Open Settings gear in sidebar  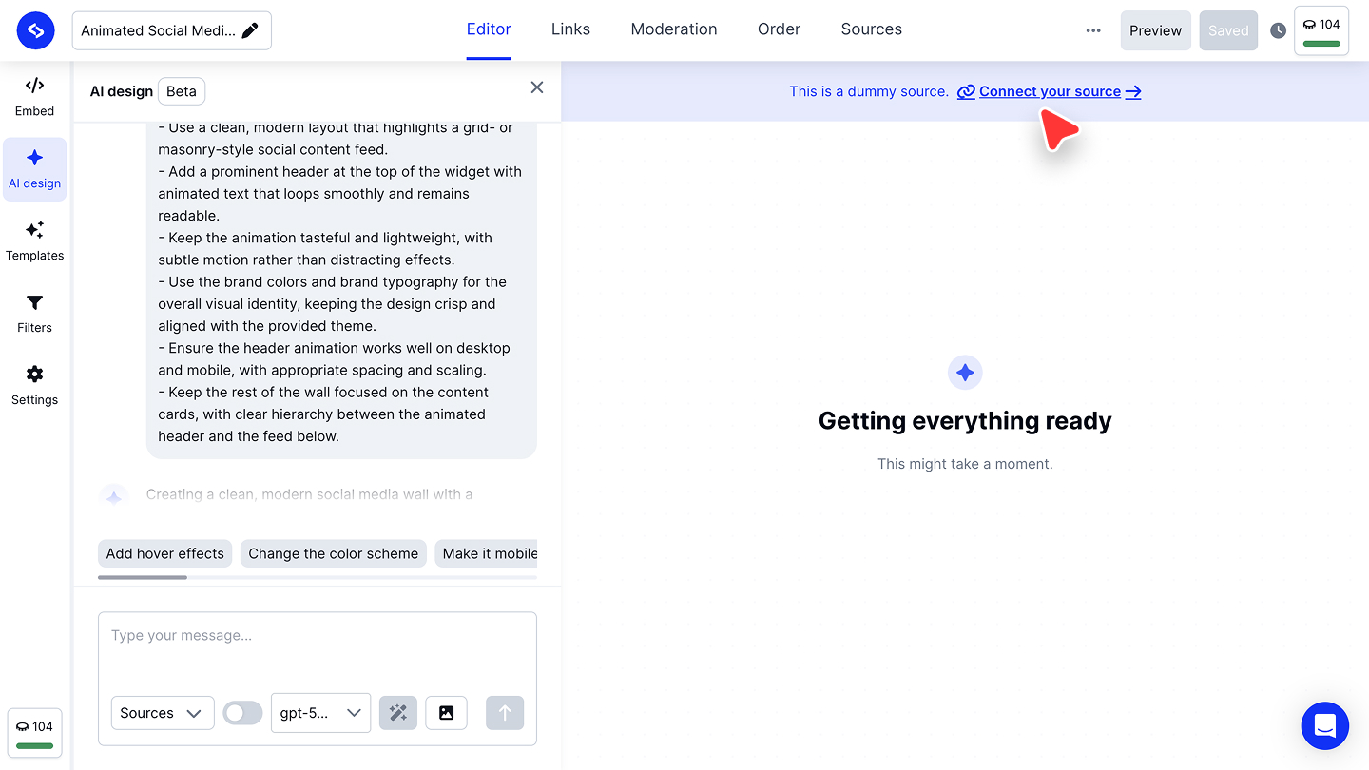pos(34,386)
